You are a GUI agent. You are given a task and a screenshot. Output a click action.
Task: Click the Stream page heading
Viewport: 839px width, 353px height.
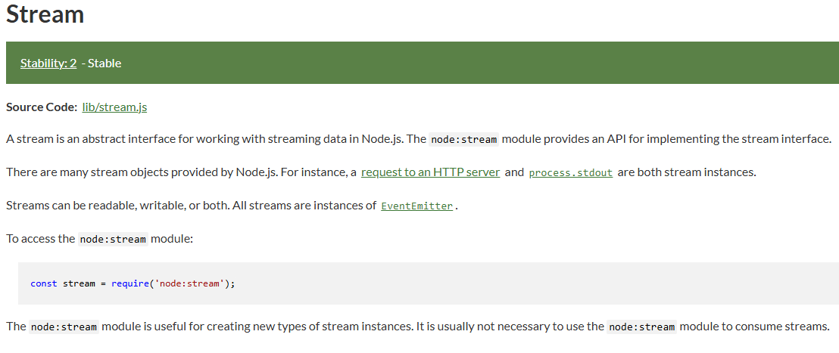[x=45, y=14]
